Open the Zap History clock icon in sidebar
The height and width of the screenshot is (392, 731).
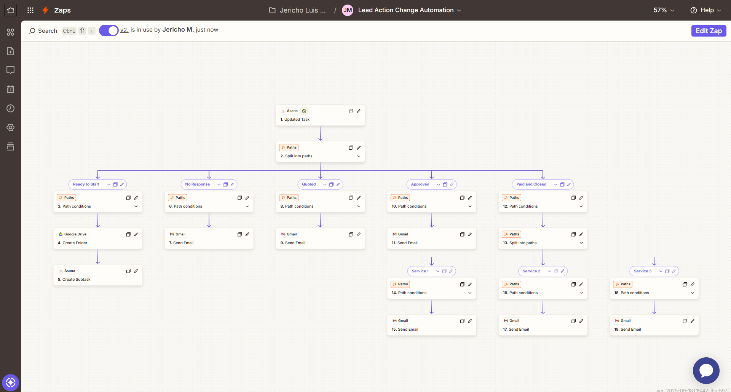(10, 109)
